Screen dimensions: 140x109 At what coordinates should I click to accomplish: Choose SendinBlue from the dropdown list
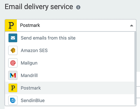70,100
